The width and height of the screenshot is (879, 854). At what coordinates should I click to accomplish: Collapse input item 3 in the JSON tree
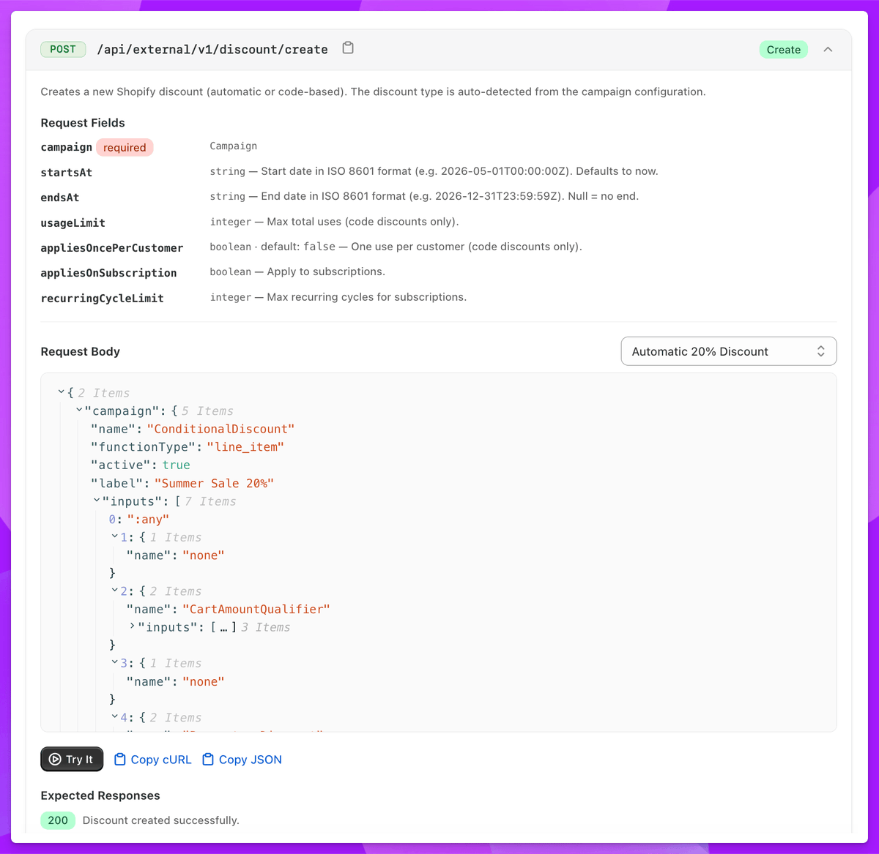pos(115,663)
